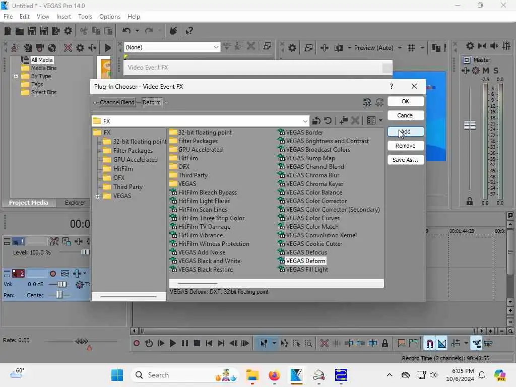The height and width of the screenshot is (387, 516).
Task: Click the Pause button in transport bar
Action: click(x=184, y=344)
